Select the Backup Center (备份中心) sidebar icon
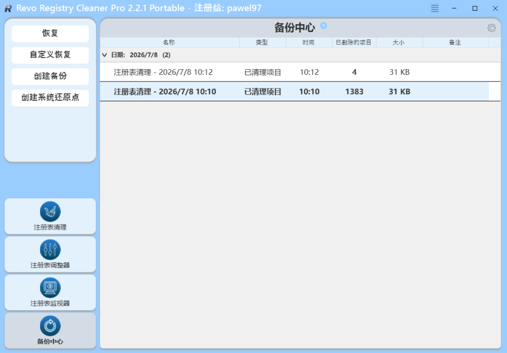The image size is (507, 353). coord(50,326)
